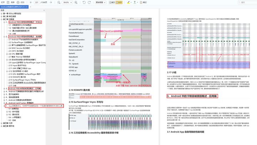The width and height of the screenshot is (257, 145).
Task: Open outline entry 2.10 Input 报点不均匀
Action: tap(17, 65)
